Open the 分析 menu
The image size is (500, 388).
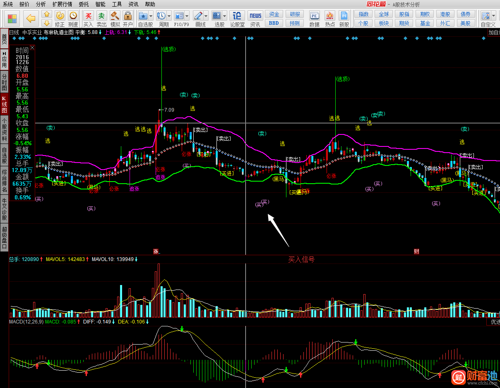point(41,4)
